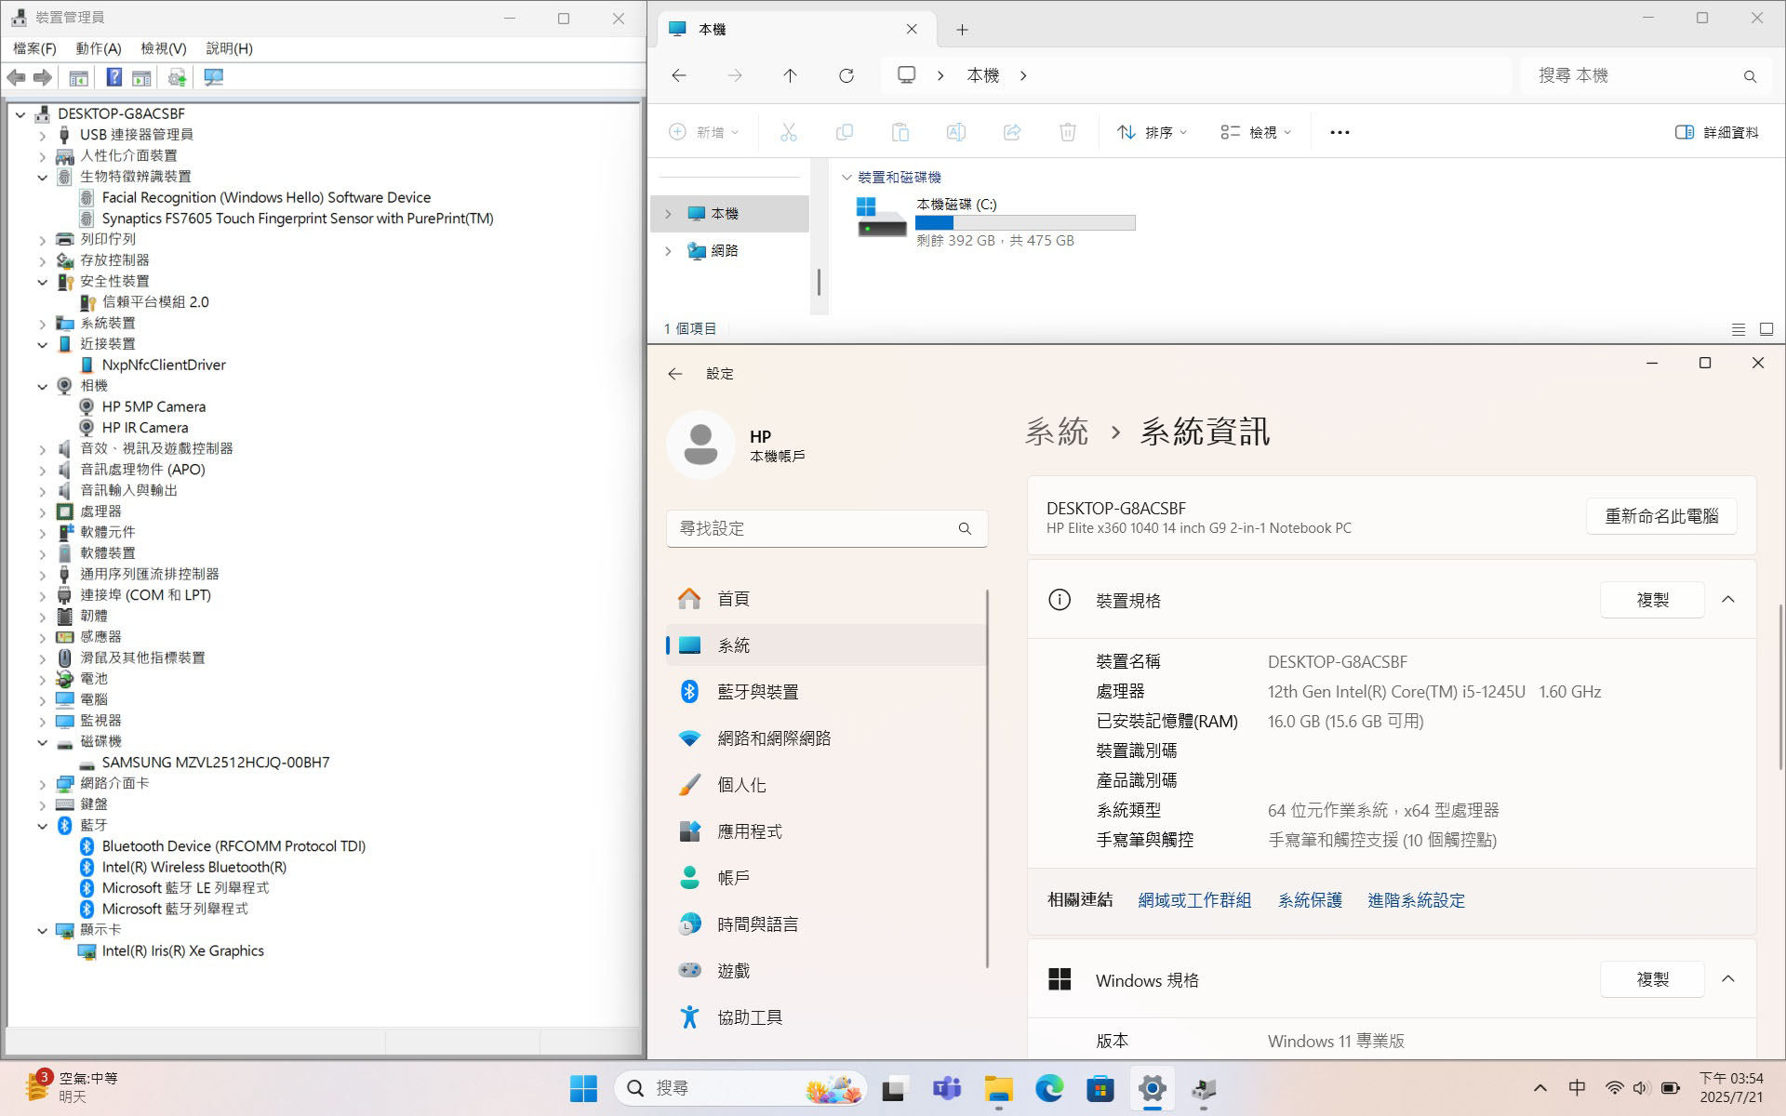Viewport: 1786px width, 1116px height.
Task: Switch Explorer to details list view icon
Action: tap(1738, 329)
